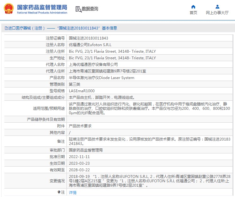Click the lightbulb icon beside 注

pos(59,192)
